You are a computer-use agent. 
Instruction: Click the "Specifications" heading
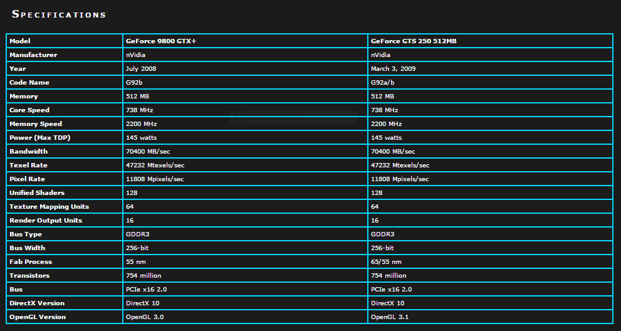pos(59,14)
